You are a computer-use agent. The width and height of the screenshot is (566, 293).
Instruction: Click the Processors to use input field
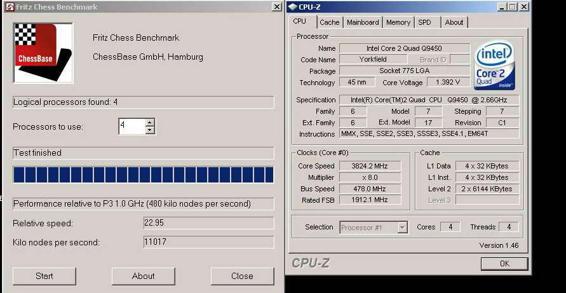(132, 126)
